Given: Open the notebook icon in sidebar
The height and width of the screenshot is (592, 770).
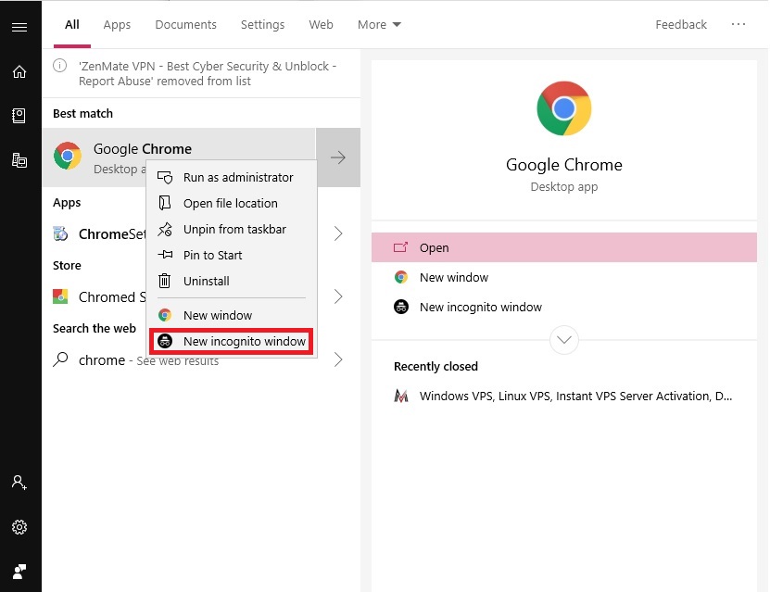Looking at the screenshot, I should 19,116.
